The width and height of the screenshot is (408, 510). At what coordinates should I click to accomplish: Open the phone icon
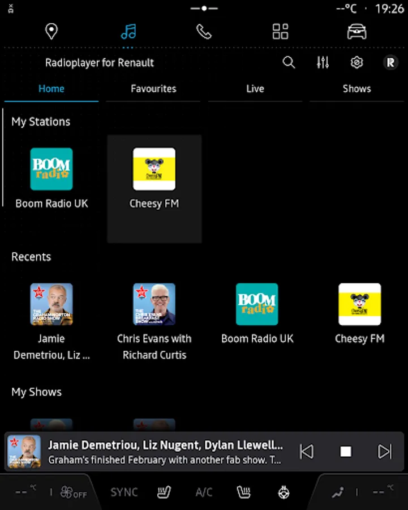(204, 32)
